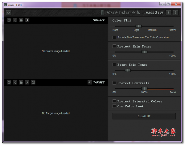The image size is (185, 145).
Task: Click the 'No Source Image Loaded' area
Action: click(x=55, y=51)
